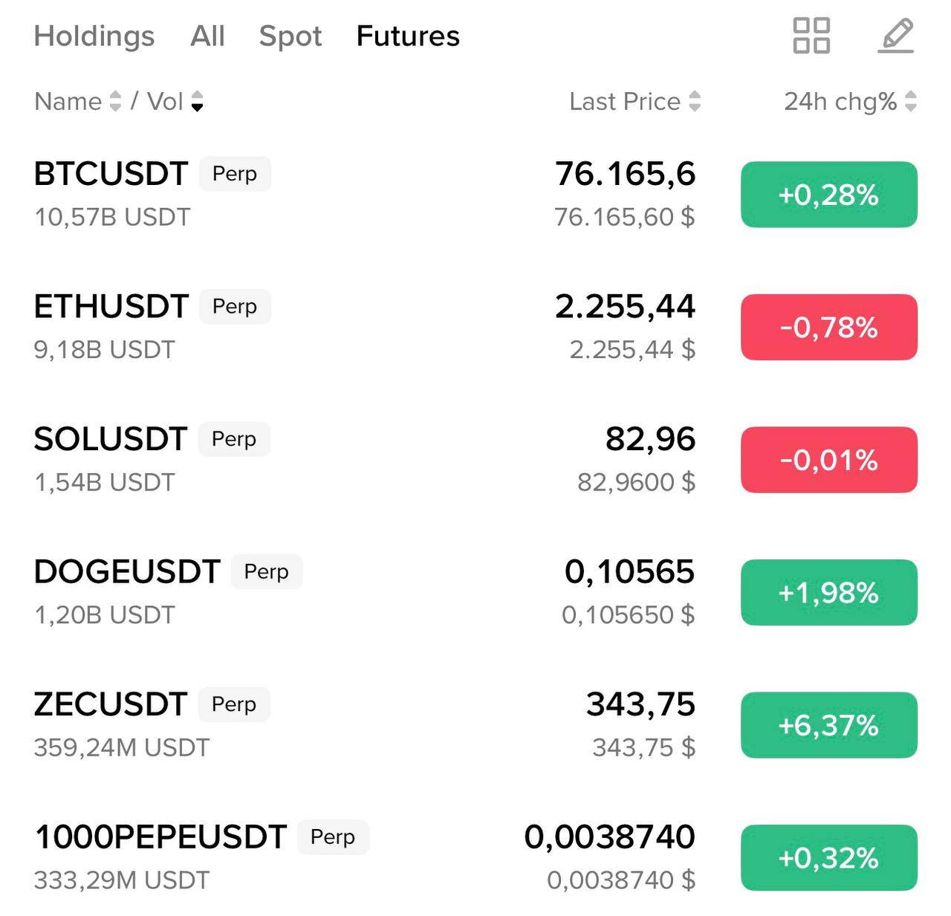This screenshot has width=951, height=916.
Task: Toggle ZECUSDT +6,37% change badge
Action: click(x=828, y=725)
